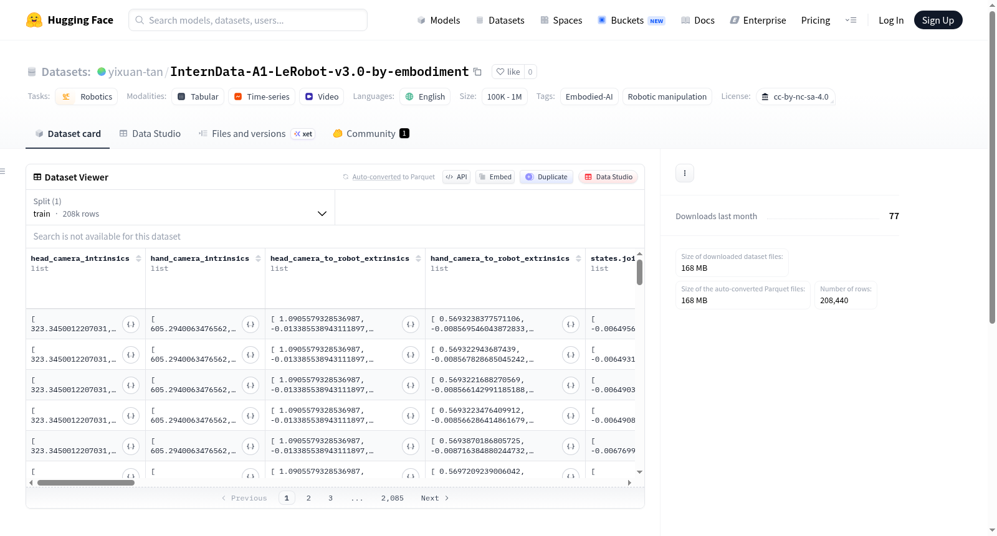The height and width of the screenshot is (536, 997).
Task: Like the dataset with the heart button
Action: 508,72
